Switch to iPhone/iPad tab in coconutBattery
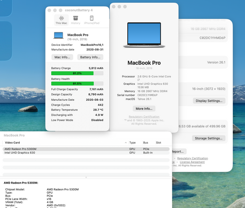The image size is (245, 208). tap(91, 20)
